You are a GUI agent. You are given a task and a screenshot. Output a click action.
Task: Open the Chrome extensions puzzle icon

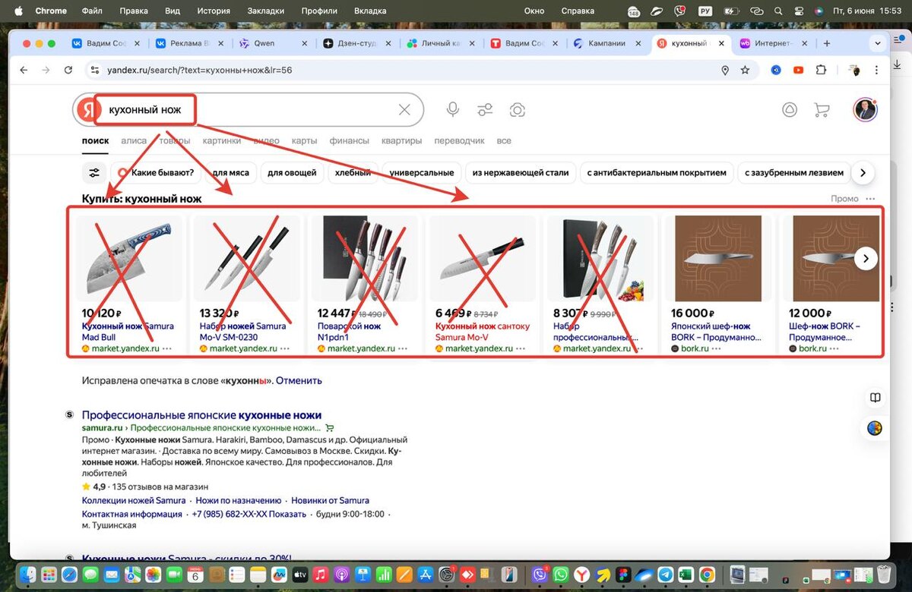click(821, 70)
